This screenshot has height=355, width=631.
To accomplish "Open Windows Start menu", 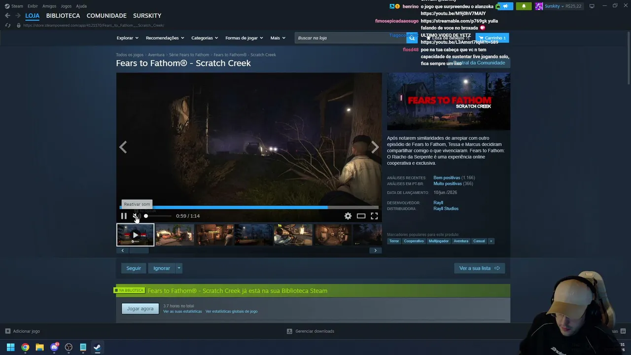I will point(10,347).
